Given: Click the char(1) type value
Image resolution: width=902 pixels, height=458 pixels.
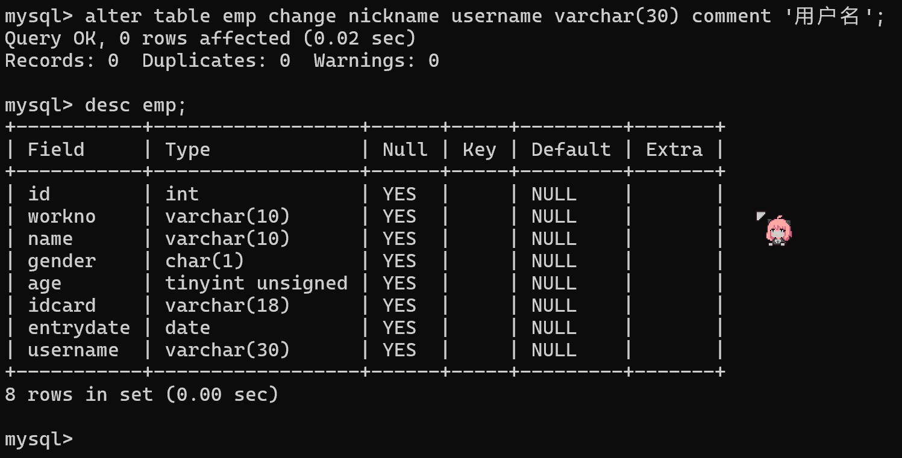Looking at the screenshot, I should [x=204, y=261].
